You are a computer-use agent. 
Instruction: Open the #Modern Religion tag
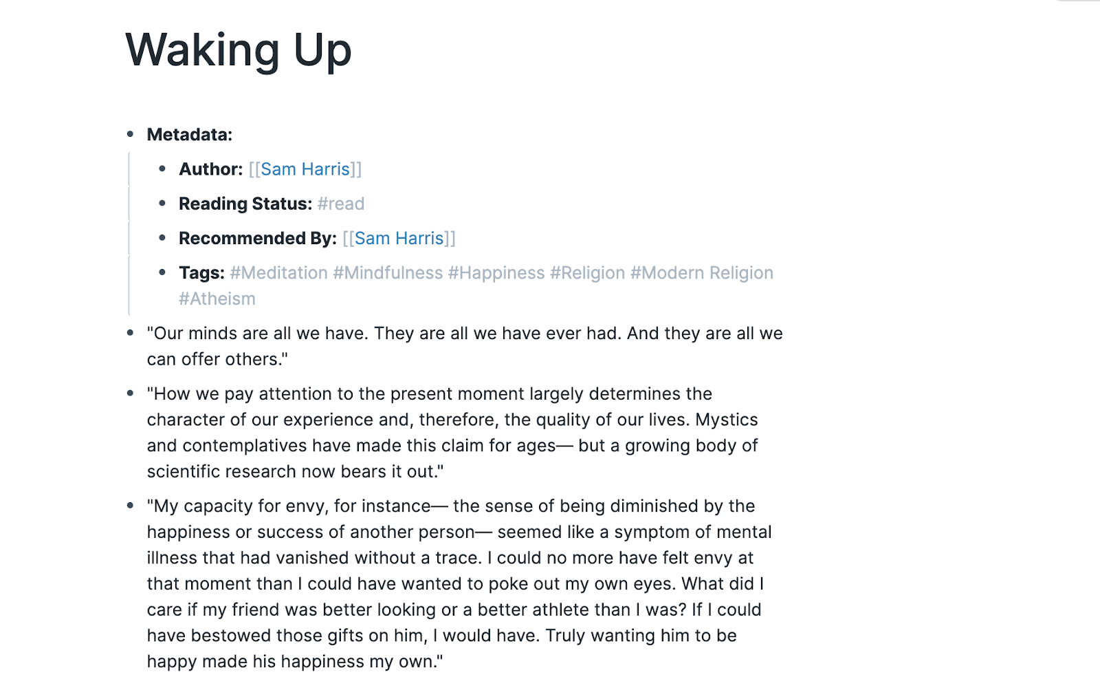click(702, 273)
